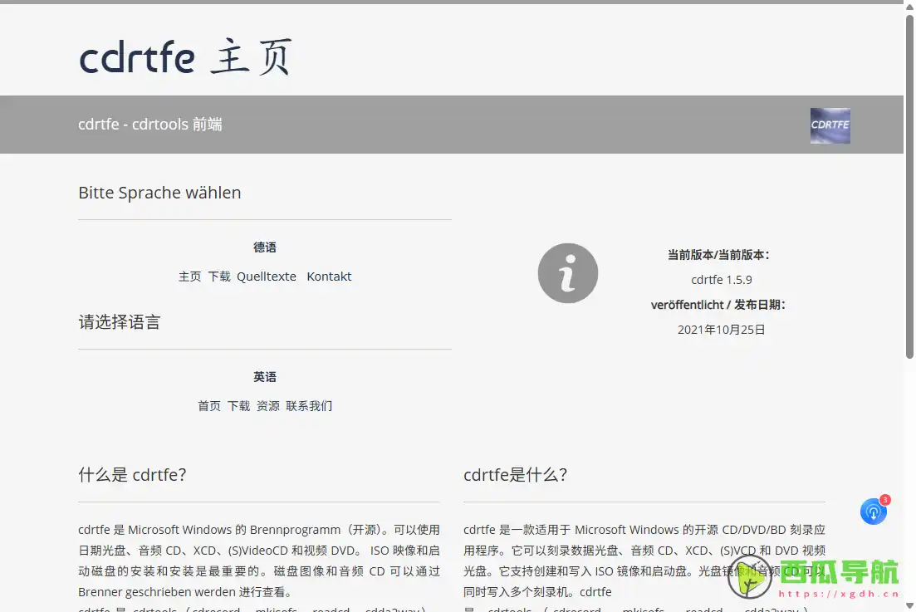Click the 德语 language label
Screen dimensions: 916x612
click(x=265, y=247)
